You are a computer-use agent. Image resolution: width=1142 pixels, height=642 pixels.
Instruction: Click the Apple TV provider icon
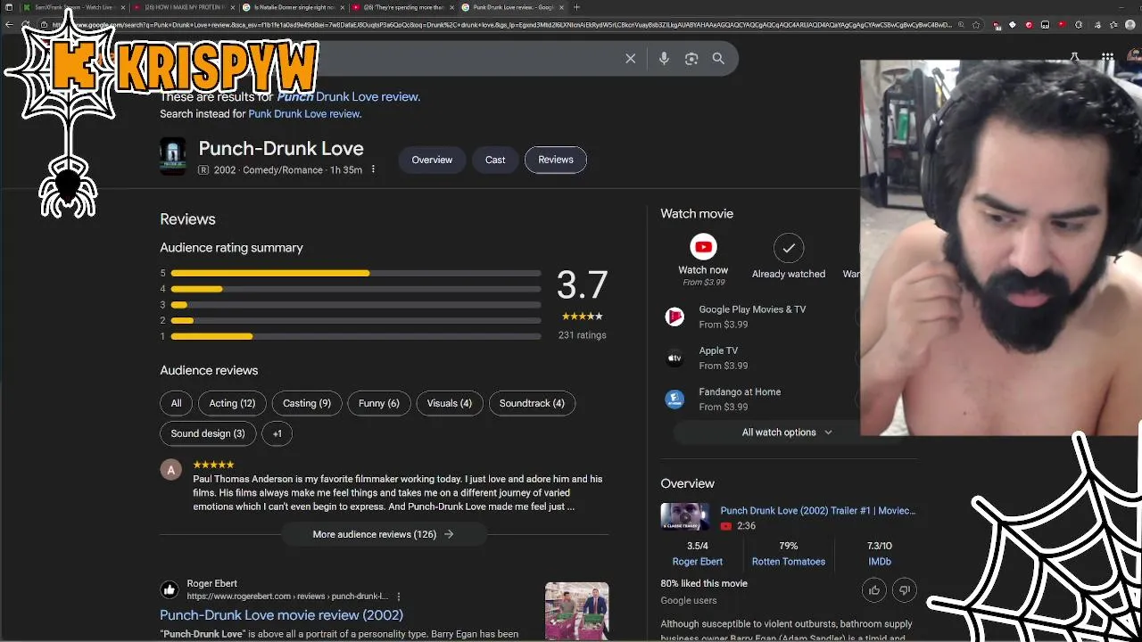674,358
